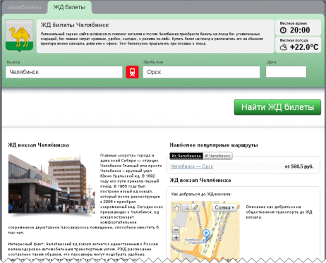Click the Chelyabinsk railway station photo
326x263 pixels.
click(52, 184)
